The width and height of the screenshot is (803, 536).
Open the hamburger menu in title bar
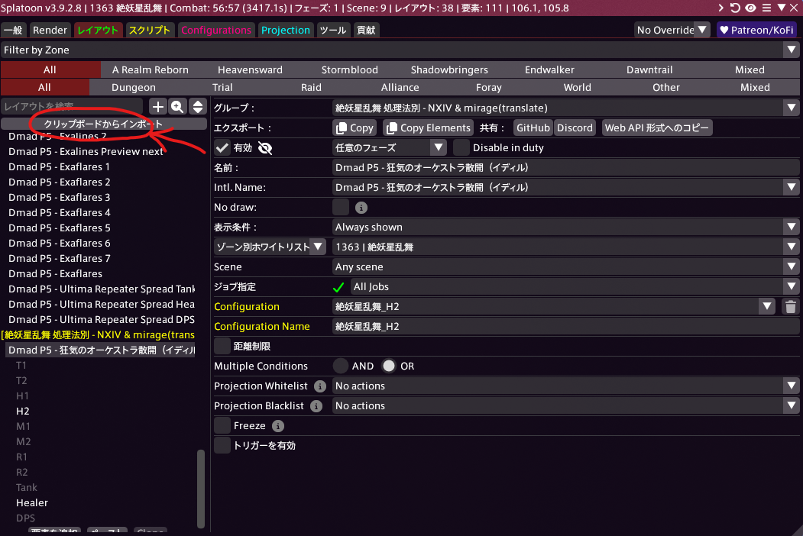click(x=766, y=8)
